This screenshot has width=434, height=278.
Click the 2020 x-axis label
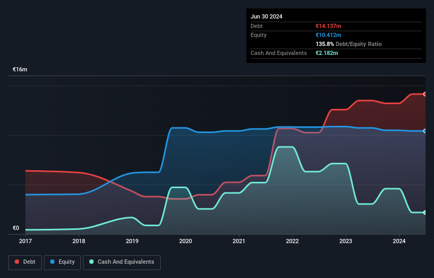click(186, 241)
